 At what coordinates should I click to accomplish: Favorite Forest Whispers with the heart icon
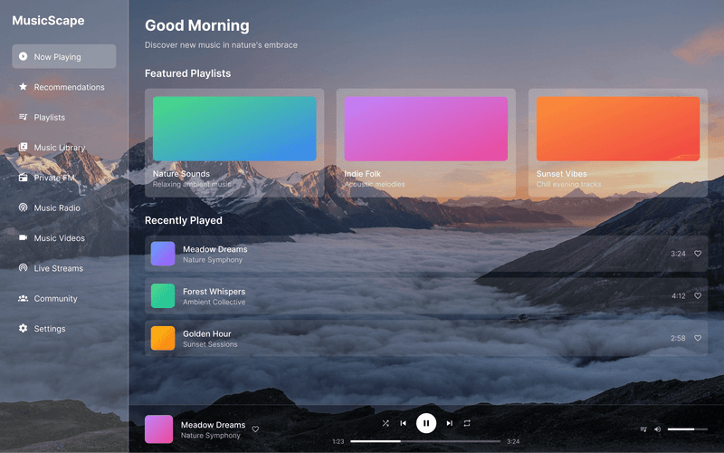(x=698, y=296)
